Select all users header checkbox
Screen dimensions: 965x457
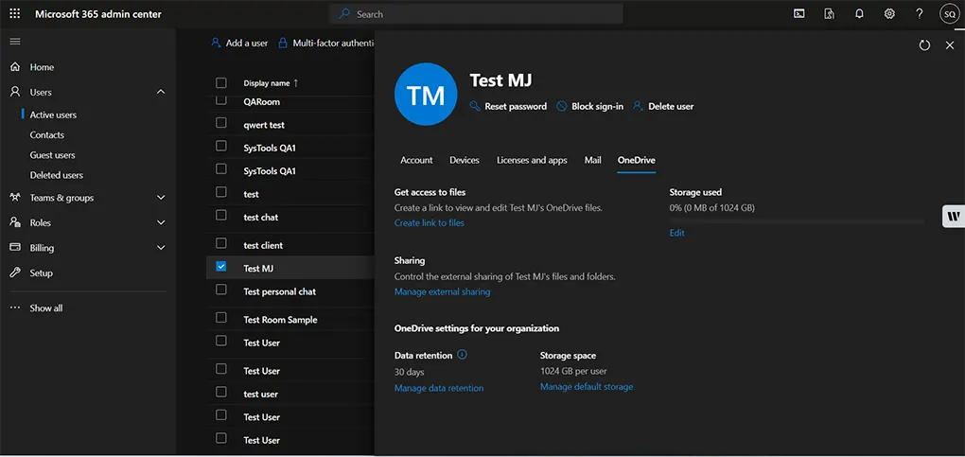(x=221, y=82)
